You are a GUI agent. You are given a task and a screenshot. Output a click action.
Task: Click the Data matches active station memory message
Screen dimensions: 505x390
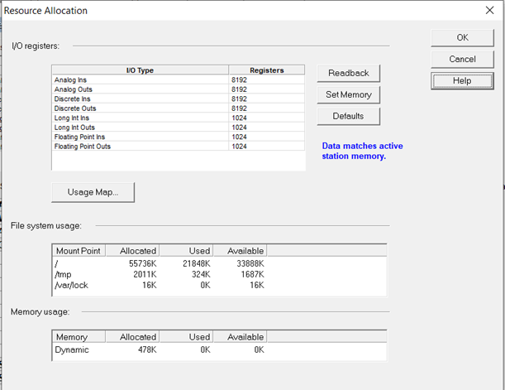point(362,151)
